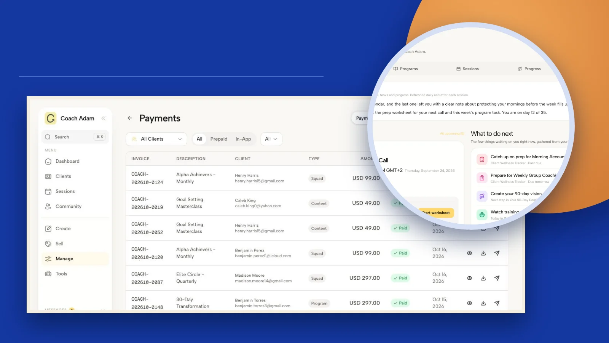This screenshot has height=343, width=609.
Task: View the Benjamin Torres invoice
Action: [x=470, y=303]
